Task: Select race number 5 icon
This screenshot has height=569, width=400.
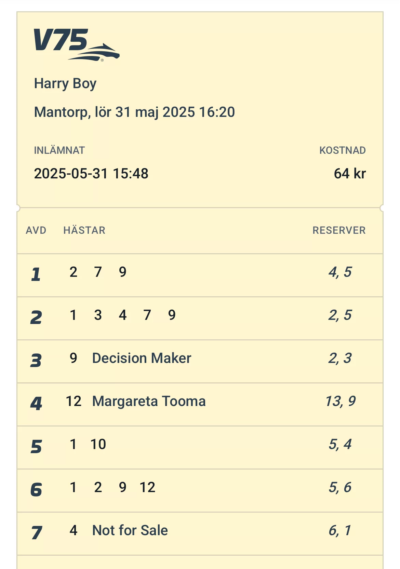Action: pos(36,447)
